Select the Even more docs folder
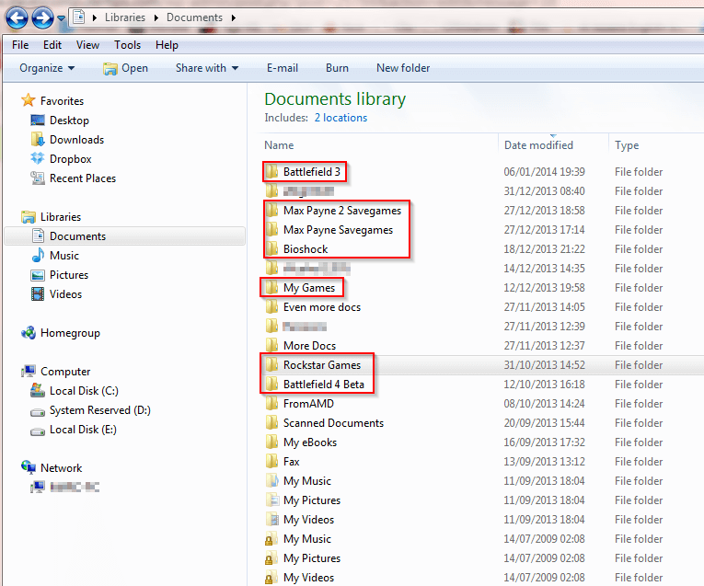 coord(322,307)
